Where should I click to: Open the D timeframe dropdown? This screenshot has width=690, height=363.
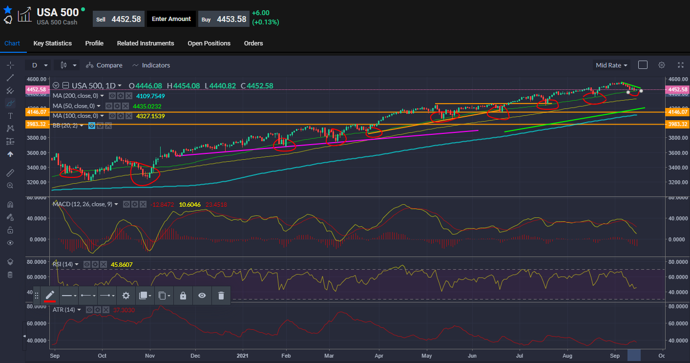(39, 65)
